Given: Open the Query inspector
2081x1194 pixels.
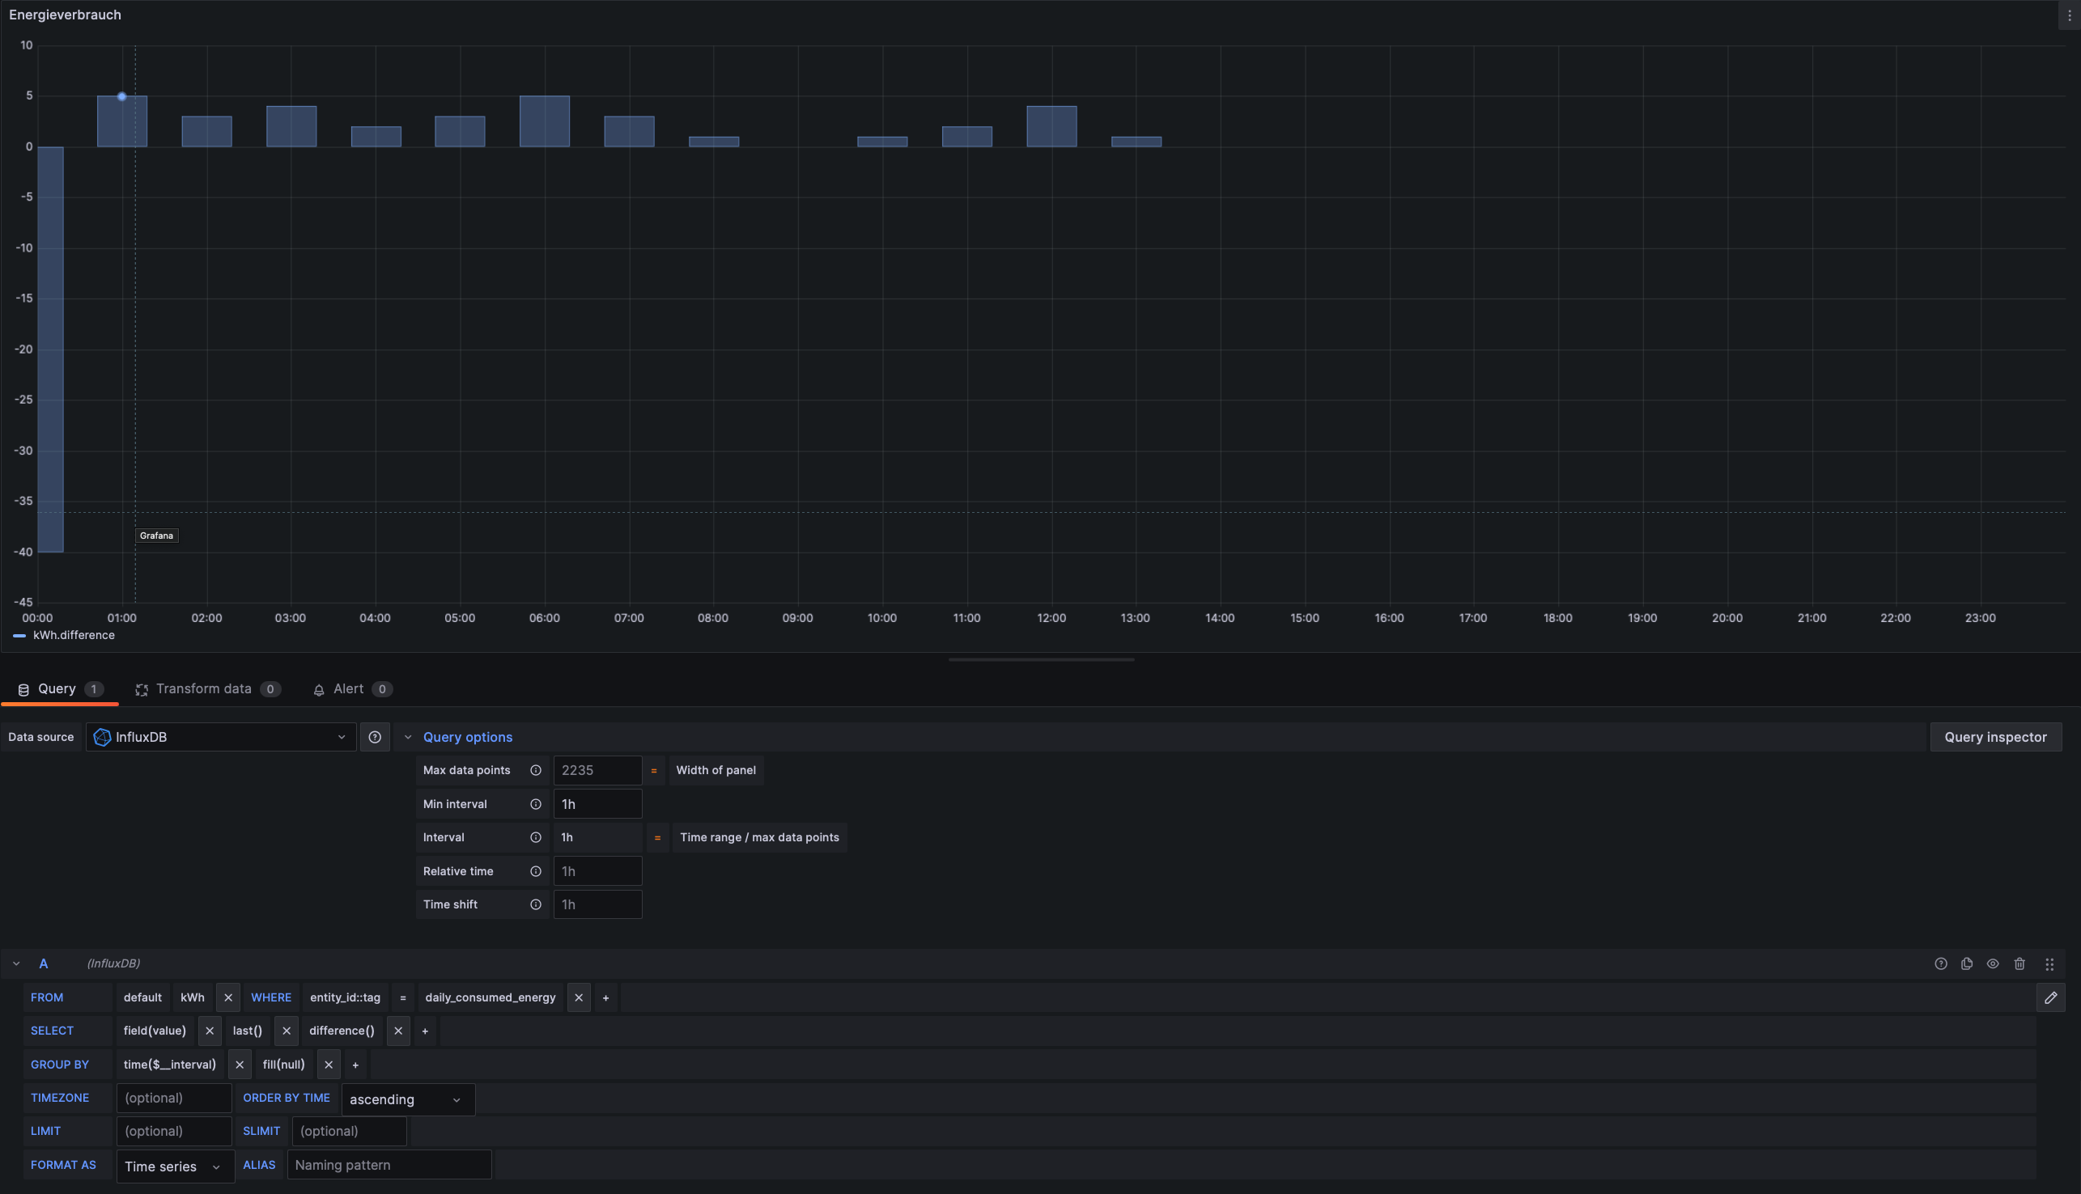Looking at the screenshot, I should coord(1994,737).
